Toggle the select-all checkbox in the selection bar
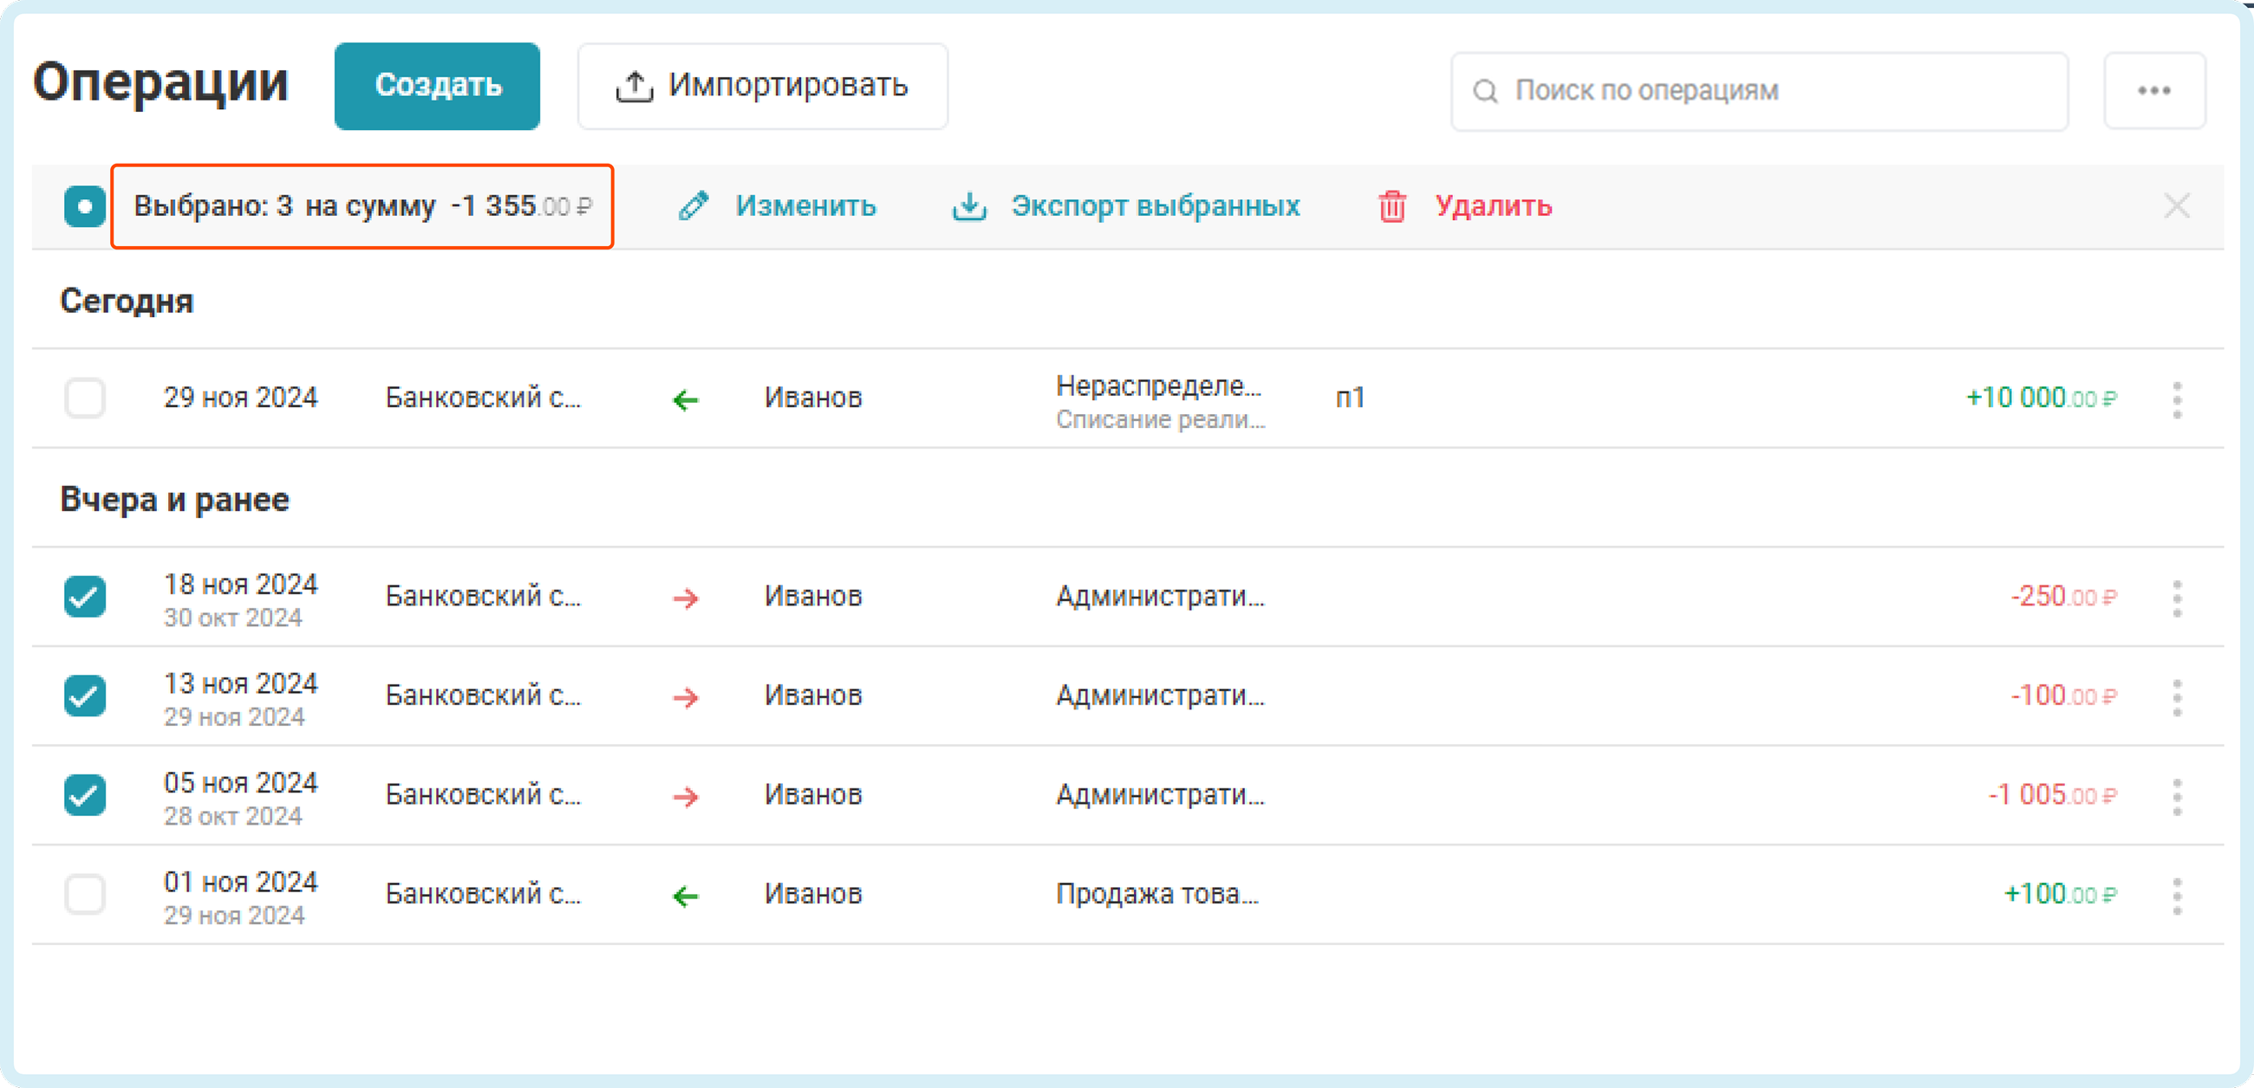This screenshot has height=1088, width=2254. click(85, 206)
